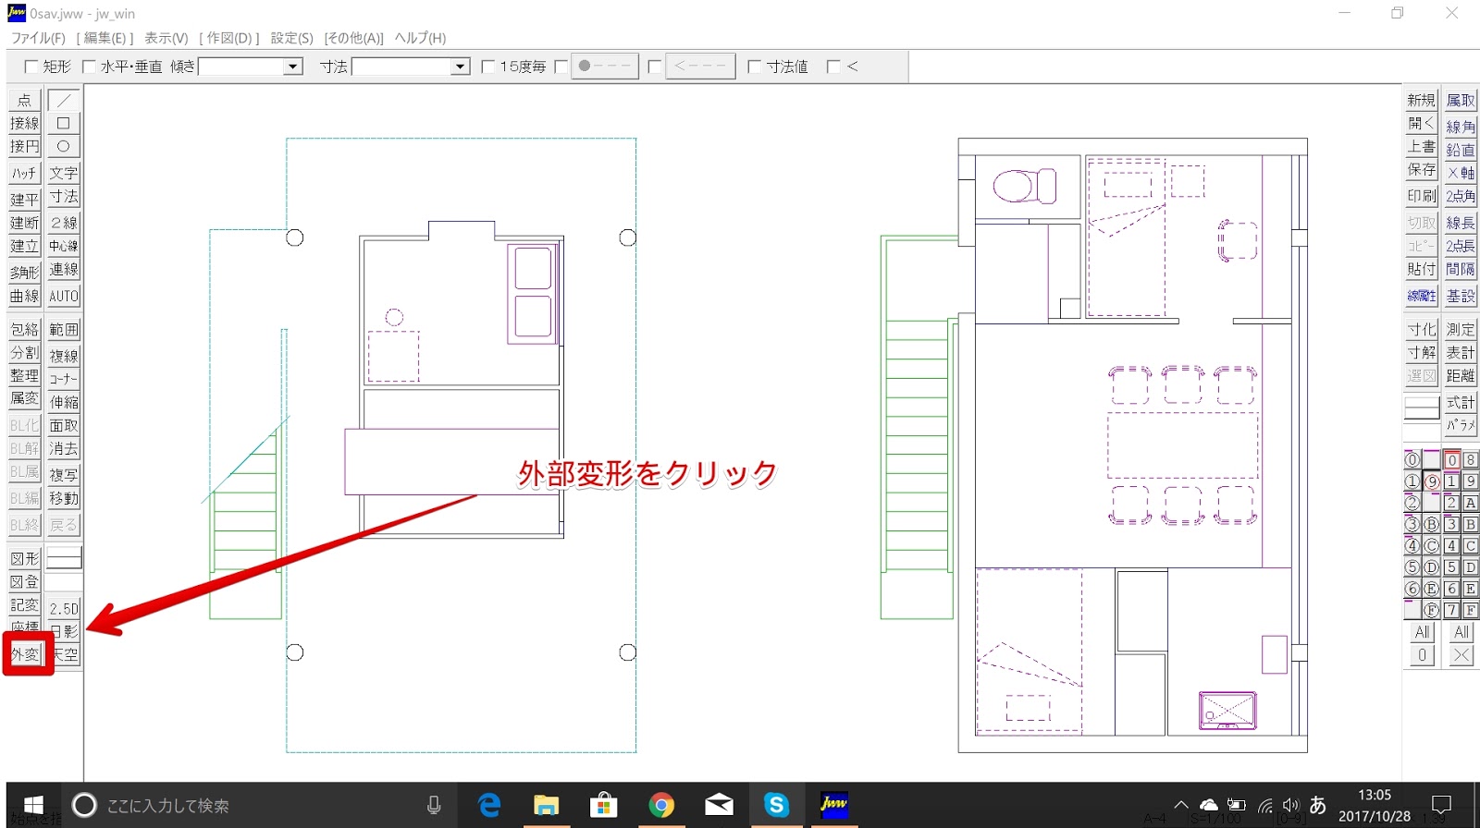Open the volume control in tray
Screen dimensions: 1480x828
[x=1291, y=805]
